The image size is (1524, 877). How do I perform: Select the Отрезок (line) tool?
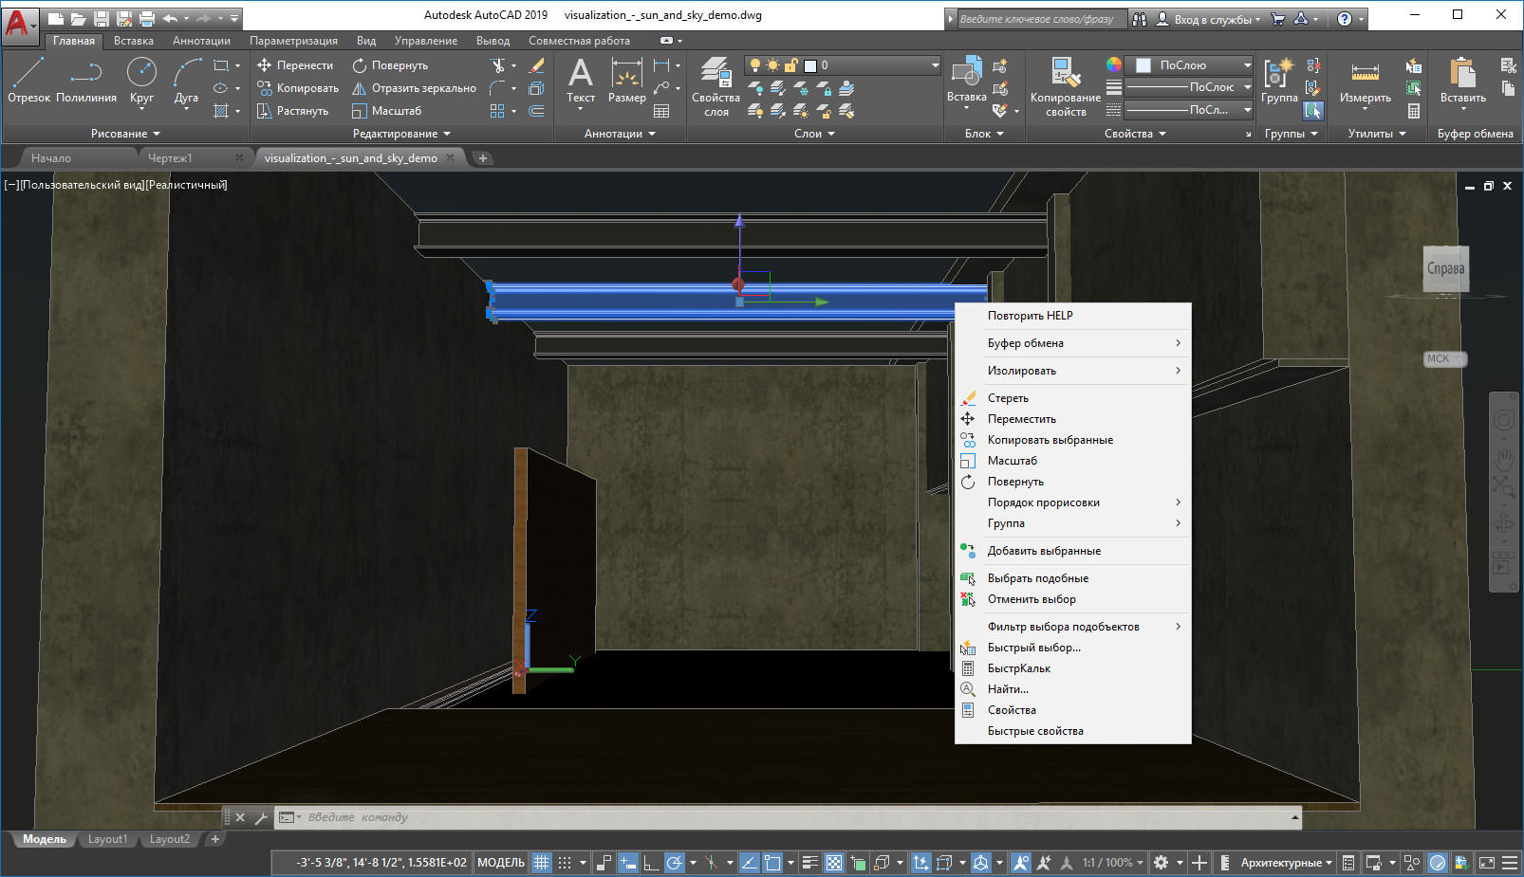coord(28,80)
